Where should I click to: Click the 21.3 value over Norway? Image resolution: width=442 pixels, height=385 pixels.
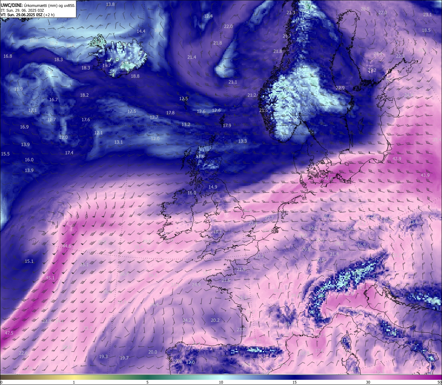291,13
